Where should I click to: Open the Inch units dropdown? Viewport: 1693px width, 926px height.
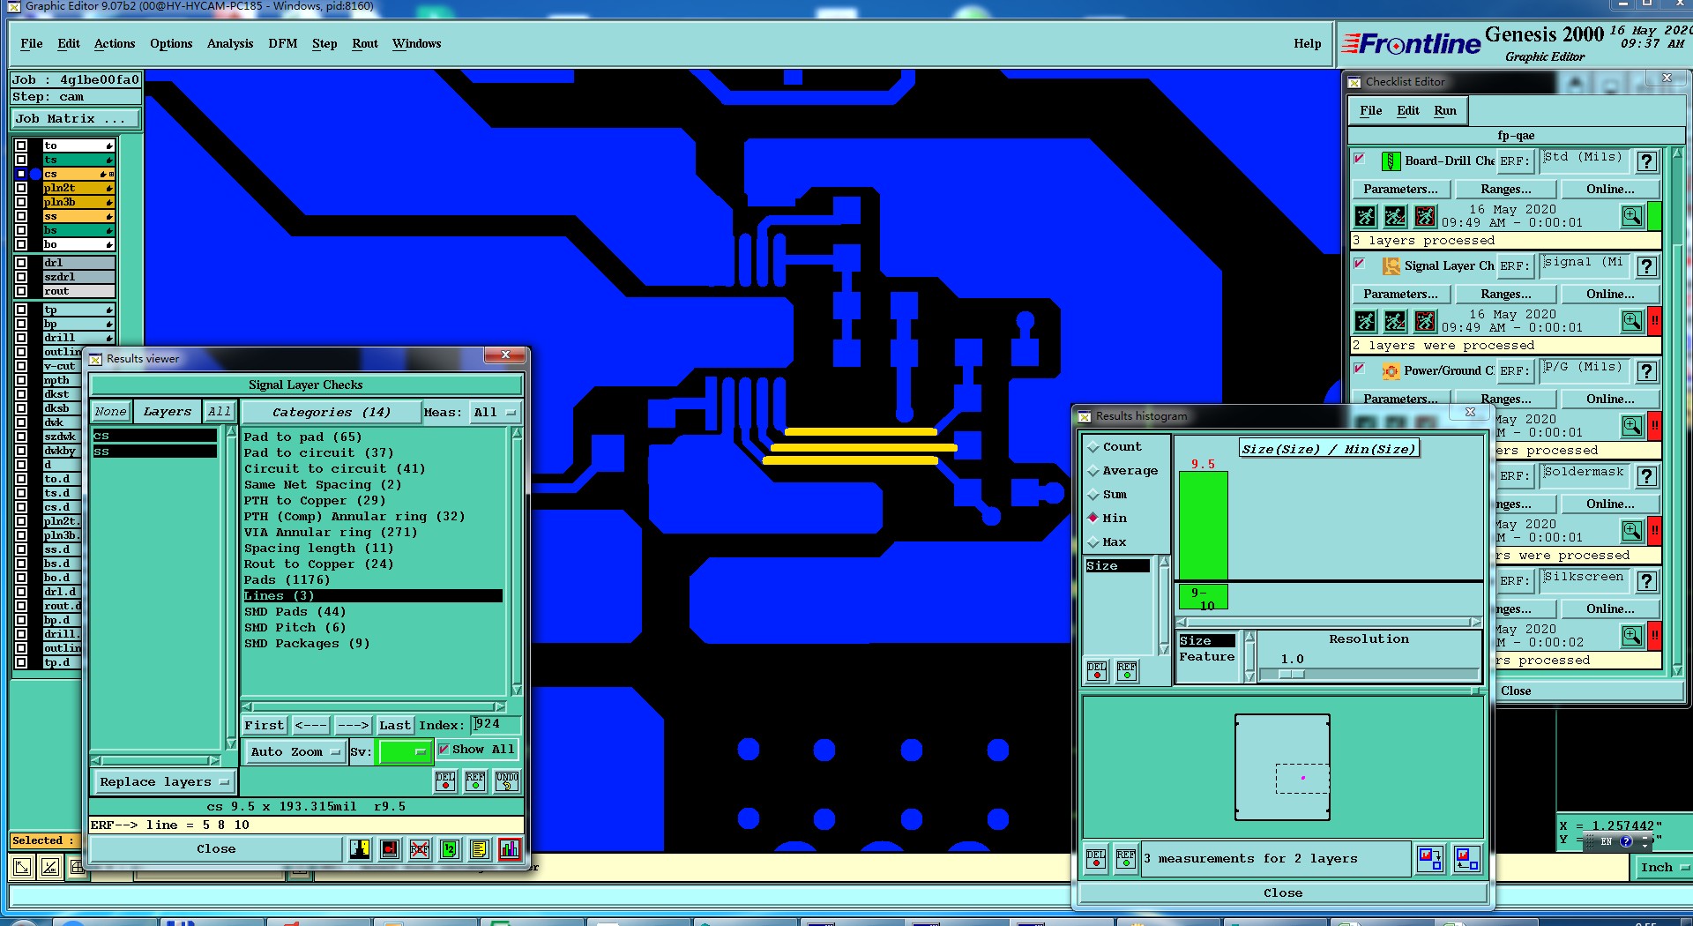click(x=1662, y=867)
